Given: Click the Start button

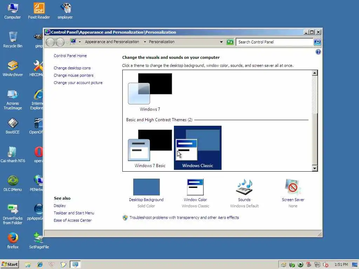Looking at the screenshot, I should 9,264.
